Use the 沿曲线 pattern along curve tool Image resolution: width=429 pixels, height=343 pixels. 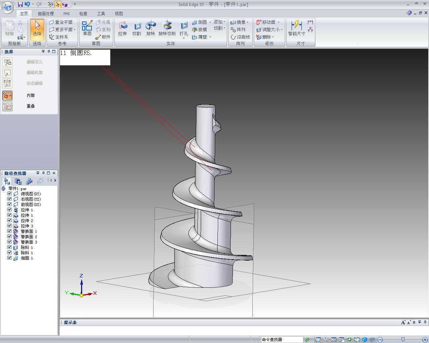(240, 37)
